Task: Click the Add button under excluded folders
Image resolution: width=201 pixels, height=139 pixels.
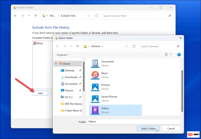Action: tap(41, 93)
